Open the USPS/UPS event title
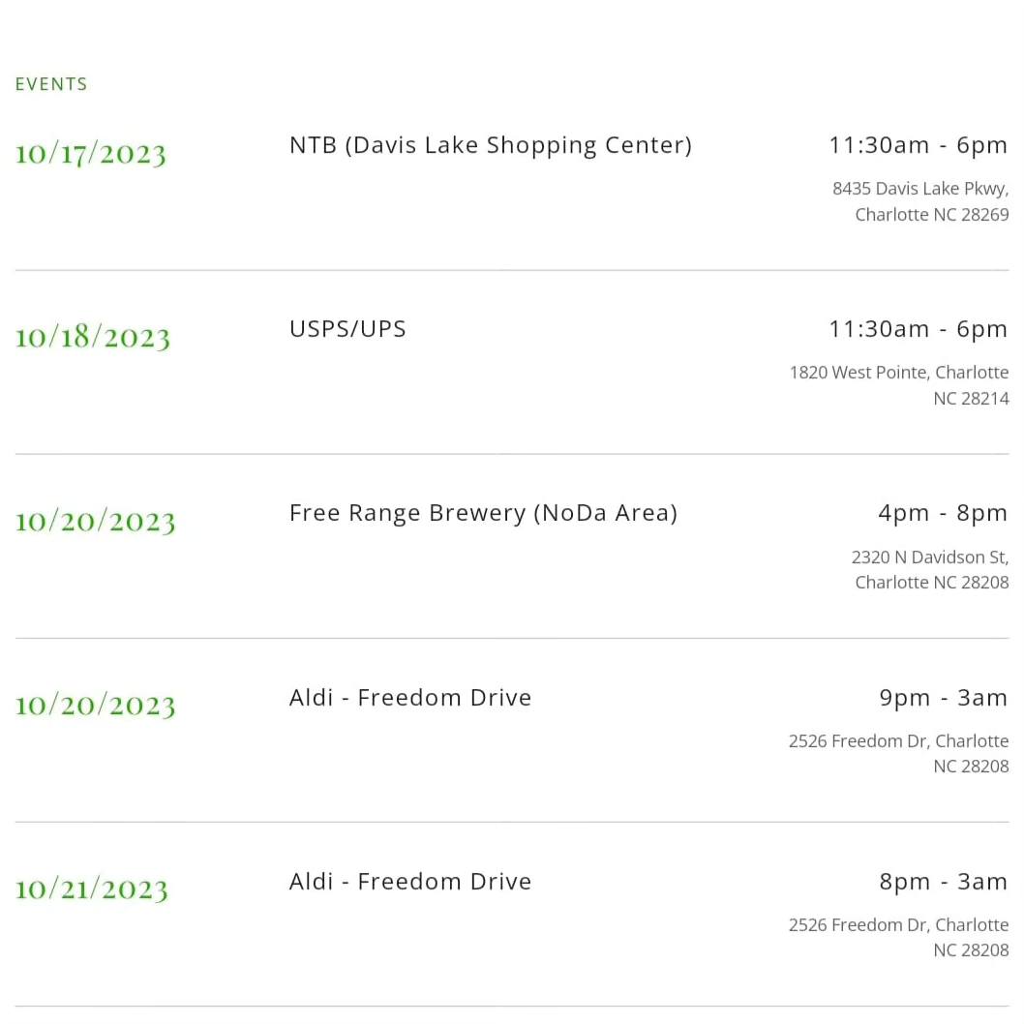The height and width of the screenshot is (1024, 1024). (x=347, y=329)
